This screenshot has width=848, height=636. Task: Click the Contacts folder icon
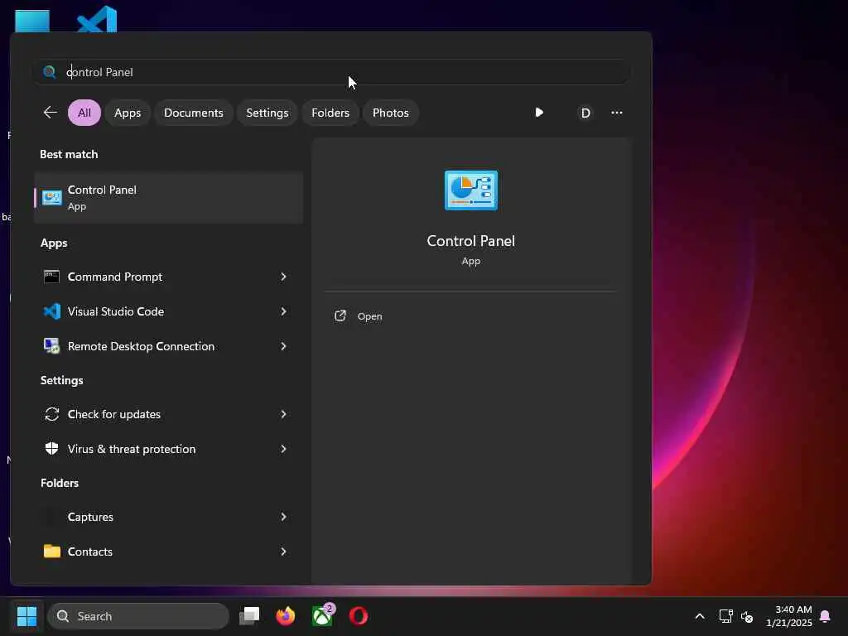pyautogui.click(x=52, y=551)
